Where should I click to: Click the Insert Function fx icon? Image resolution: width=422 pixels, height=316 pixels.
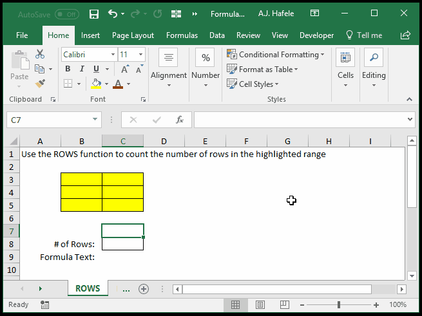180,120
